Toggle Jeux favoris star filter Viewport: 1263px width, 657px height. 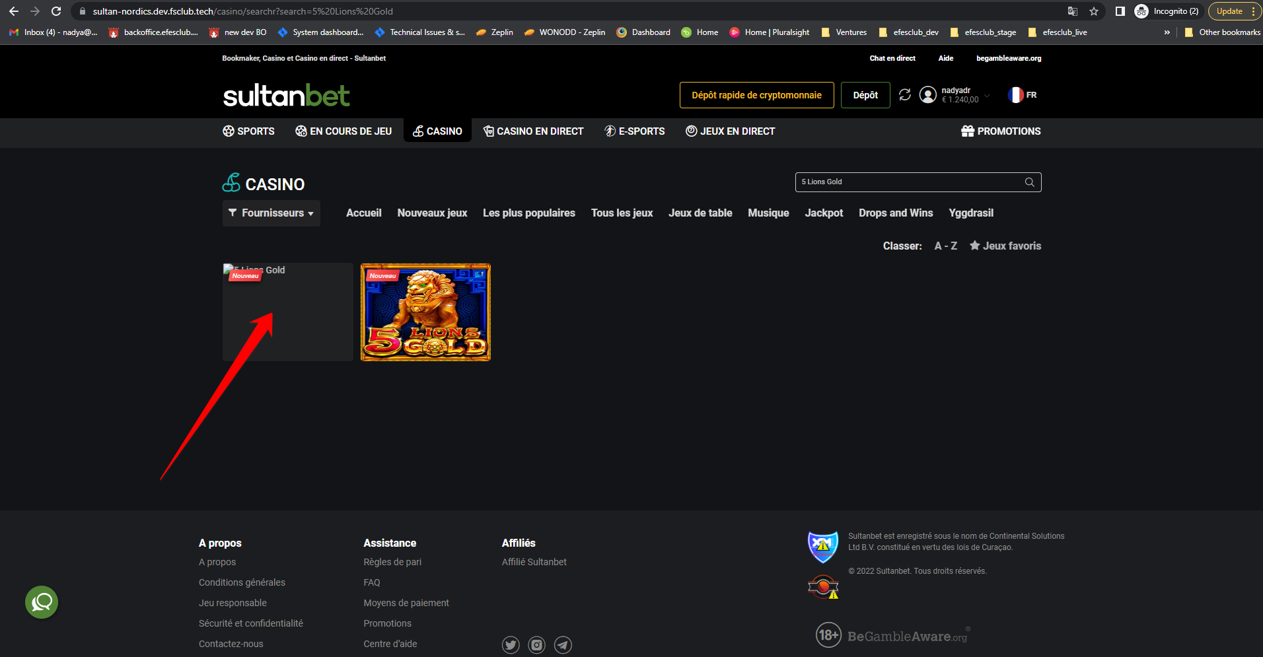pos(1005,246)
